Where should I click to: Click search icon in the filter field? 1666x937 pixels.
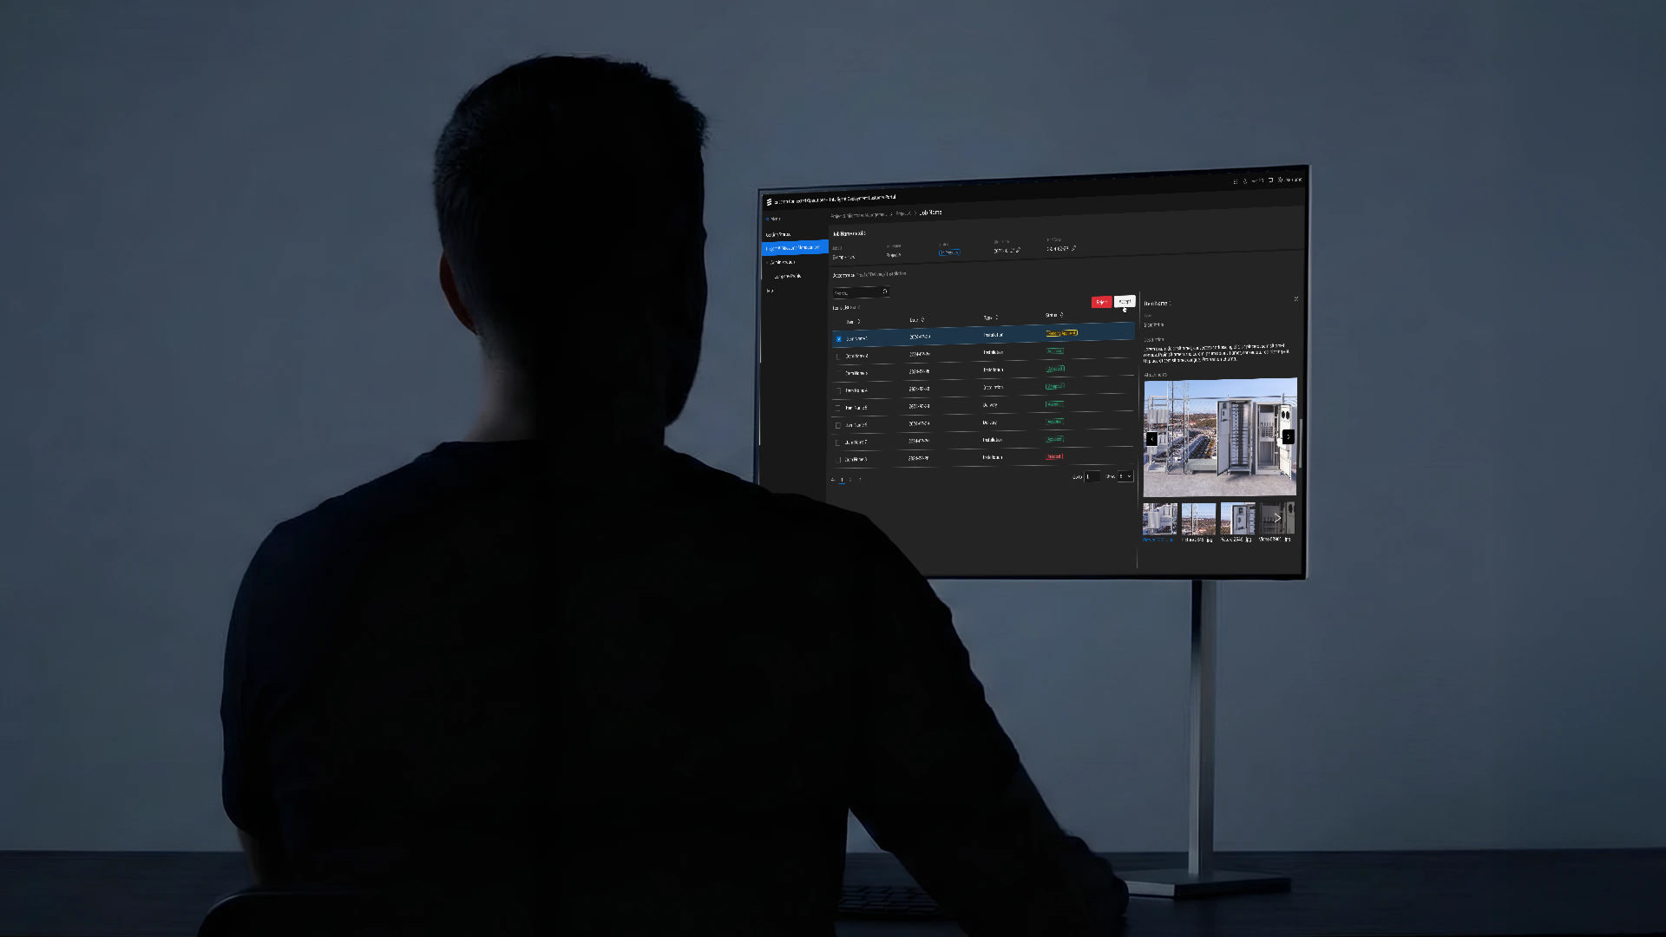(x=885, y=292)
